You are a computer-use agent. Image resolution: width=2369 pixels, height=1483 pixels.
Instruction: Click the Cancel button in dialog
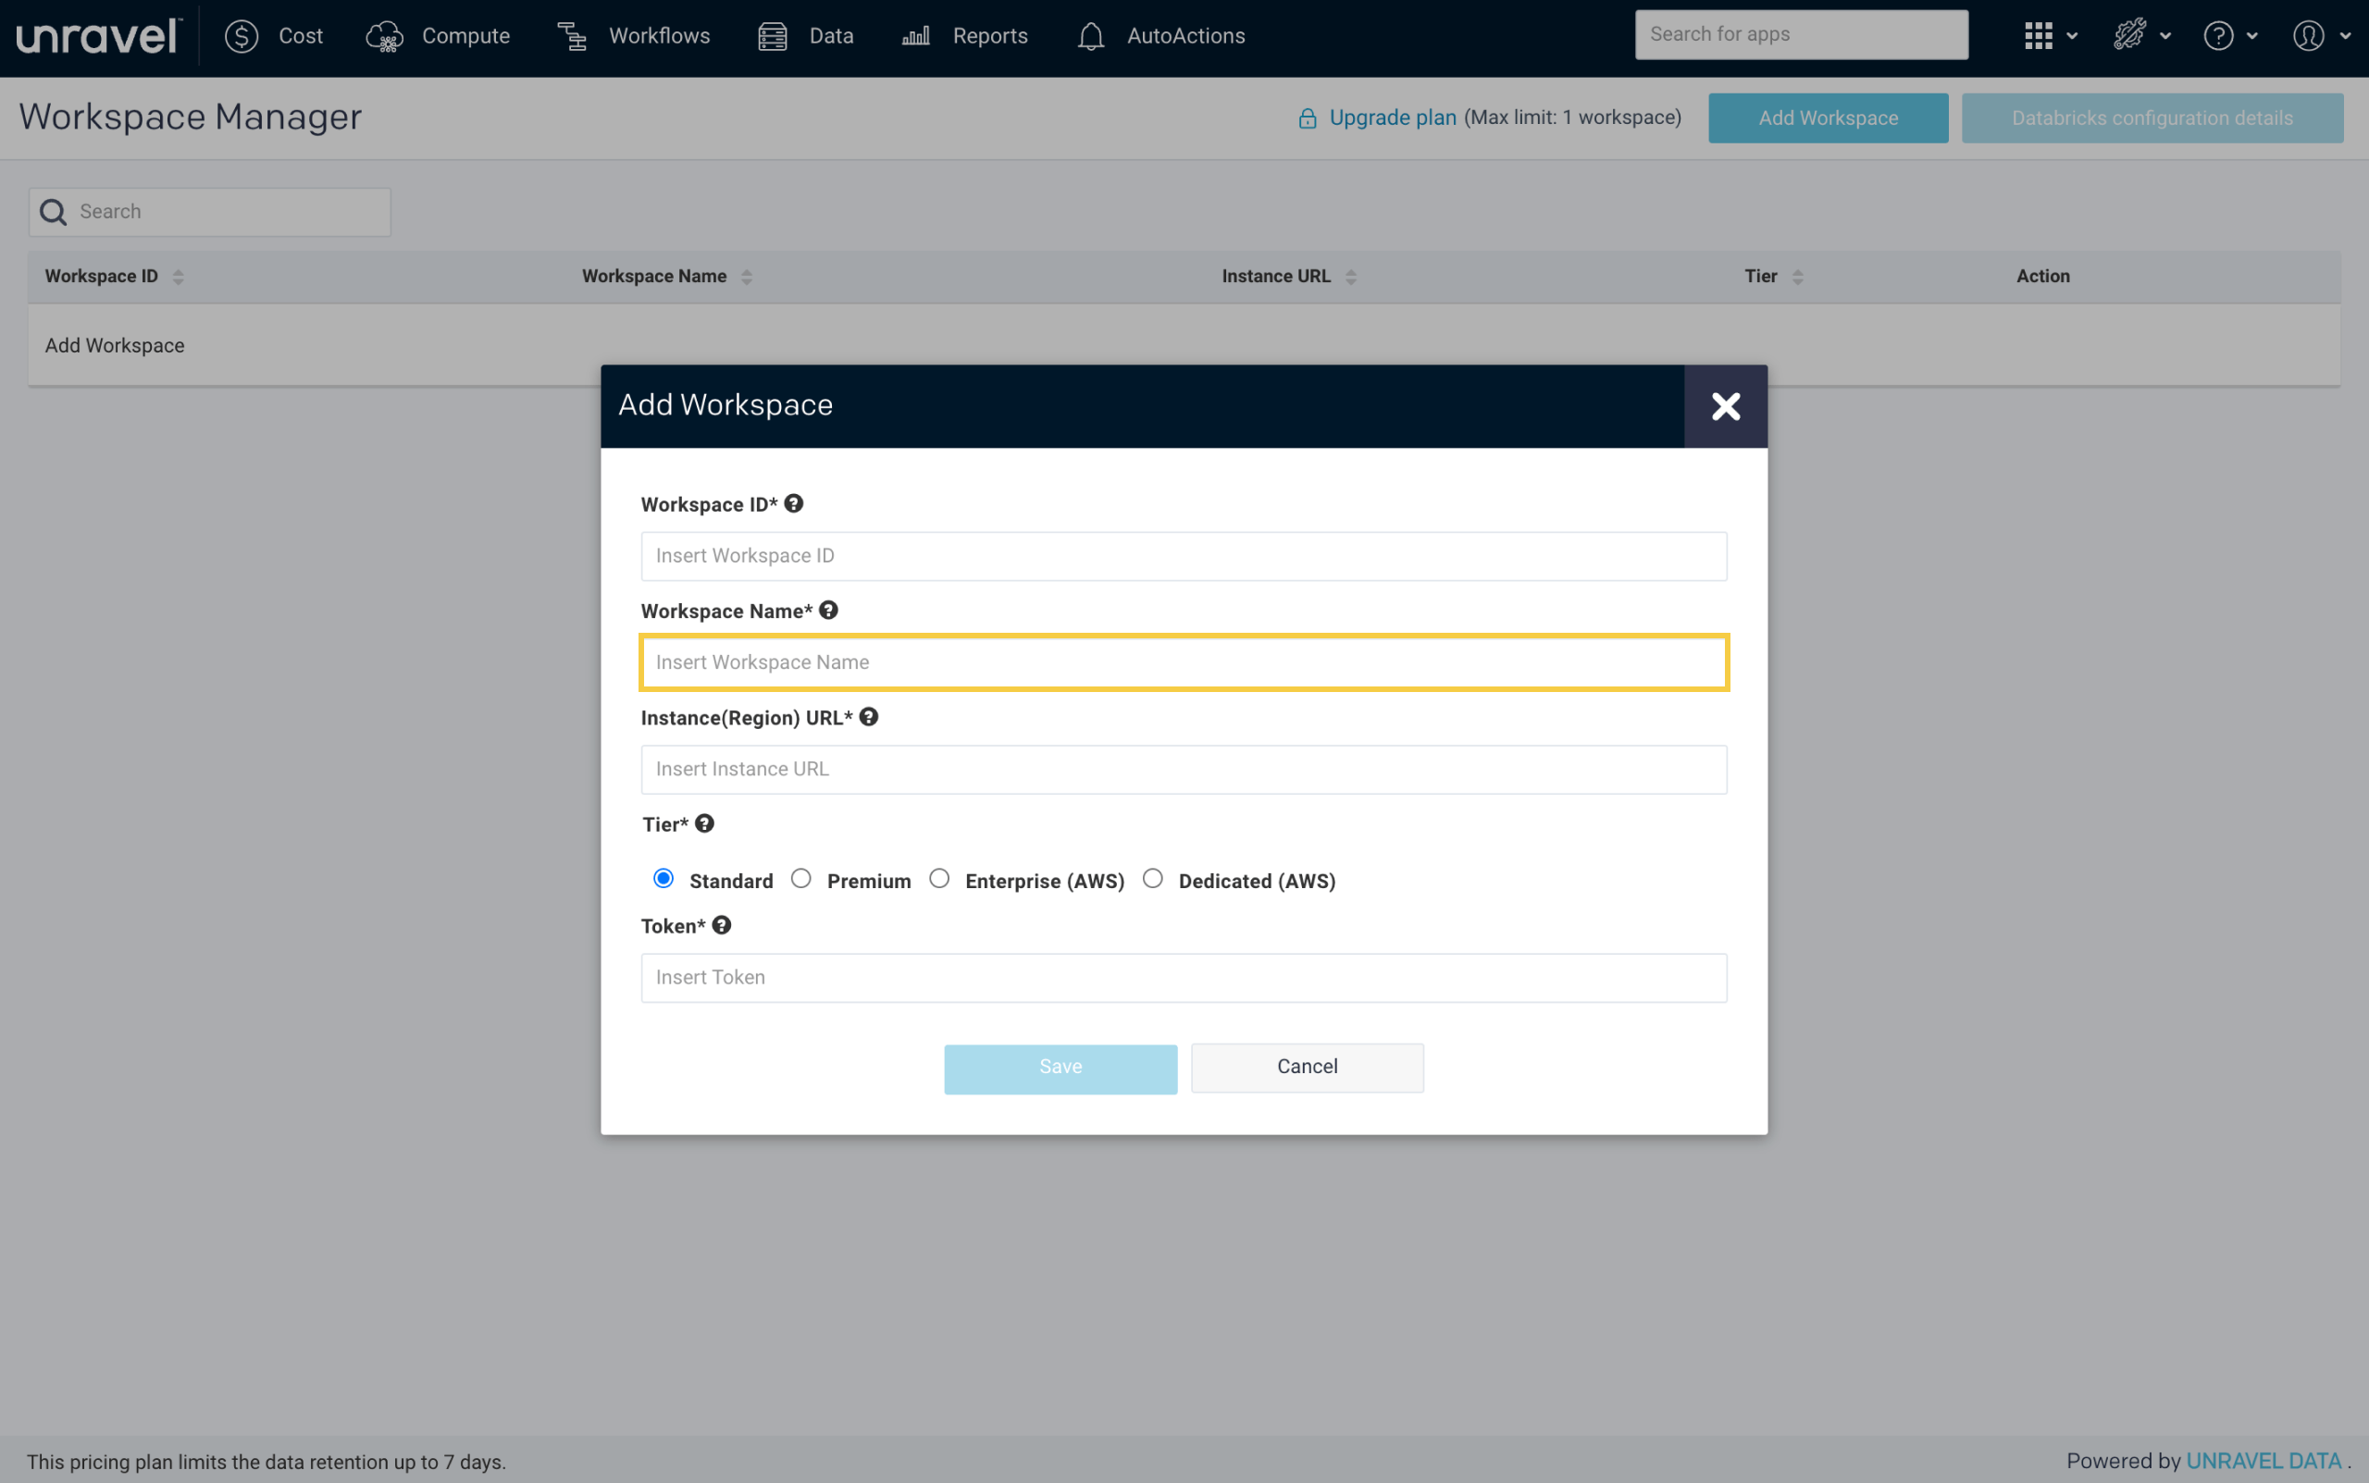[1307, 1067]
